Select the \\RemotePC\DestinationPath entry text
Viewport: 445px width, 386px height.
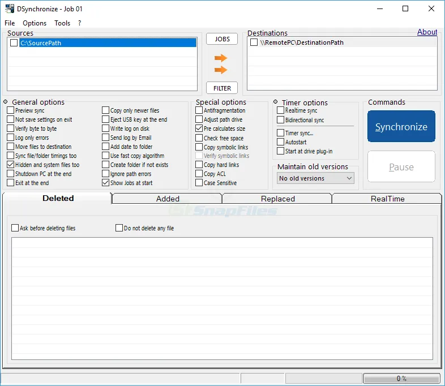coord(302,42)
